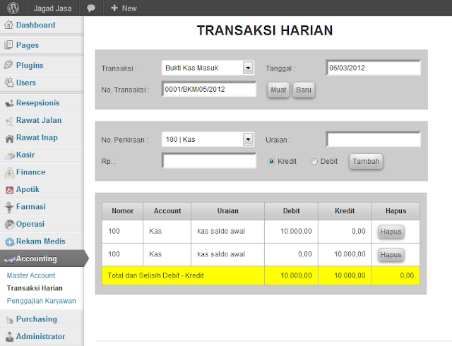
Task: Click the Total dan Selisih Debit - Kredit cell
Action: coord(183,275)
